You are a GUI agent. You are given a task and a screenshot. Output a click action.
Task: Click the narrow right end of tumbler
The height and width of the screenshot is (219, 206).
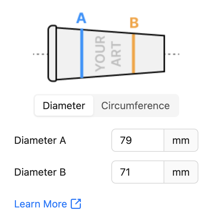164,54
